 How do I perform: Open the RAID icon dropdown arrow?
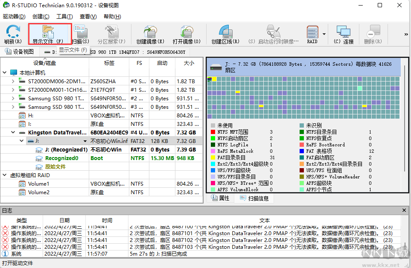click(x=323, y=34)
